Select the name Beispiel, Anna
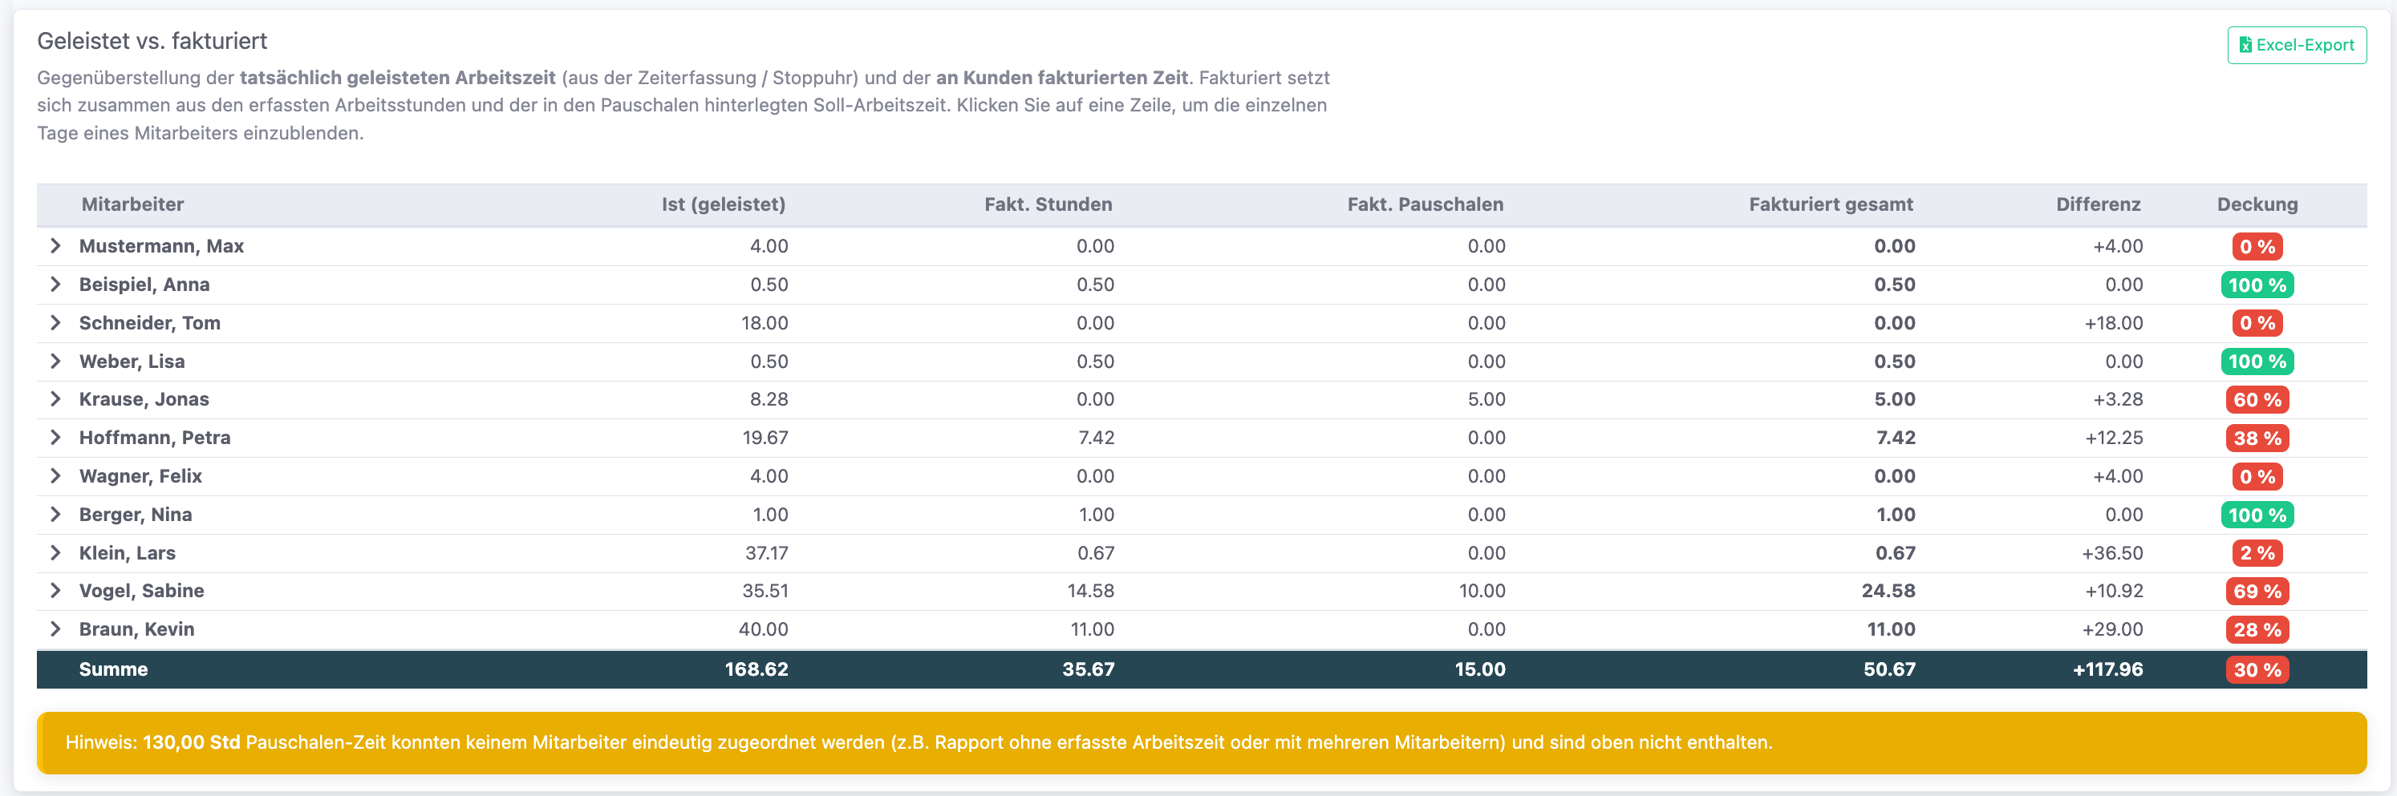 tap(144, 285)
